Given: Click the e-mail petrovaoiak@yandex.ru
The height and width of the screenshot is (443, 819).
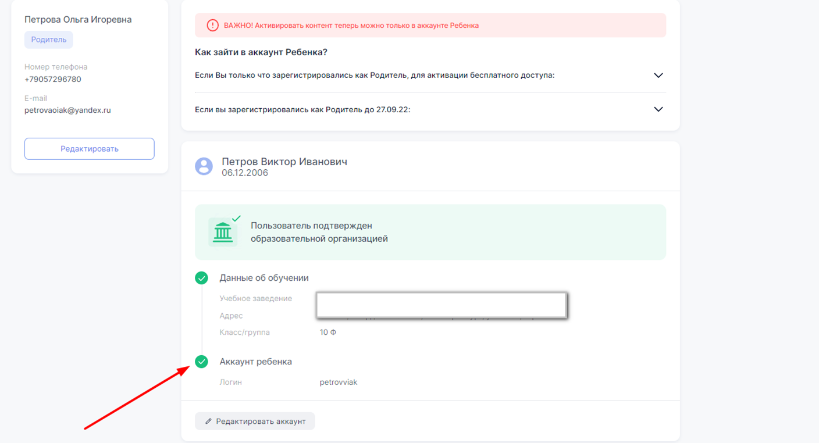Looking at the screenshot, I should pyautogui.click(x=67, y=110).
